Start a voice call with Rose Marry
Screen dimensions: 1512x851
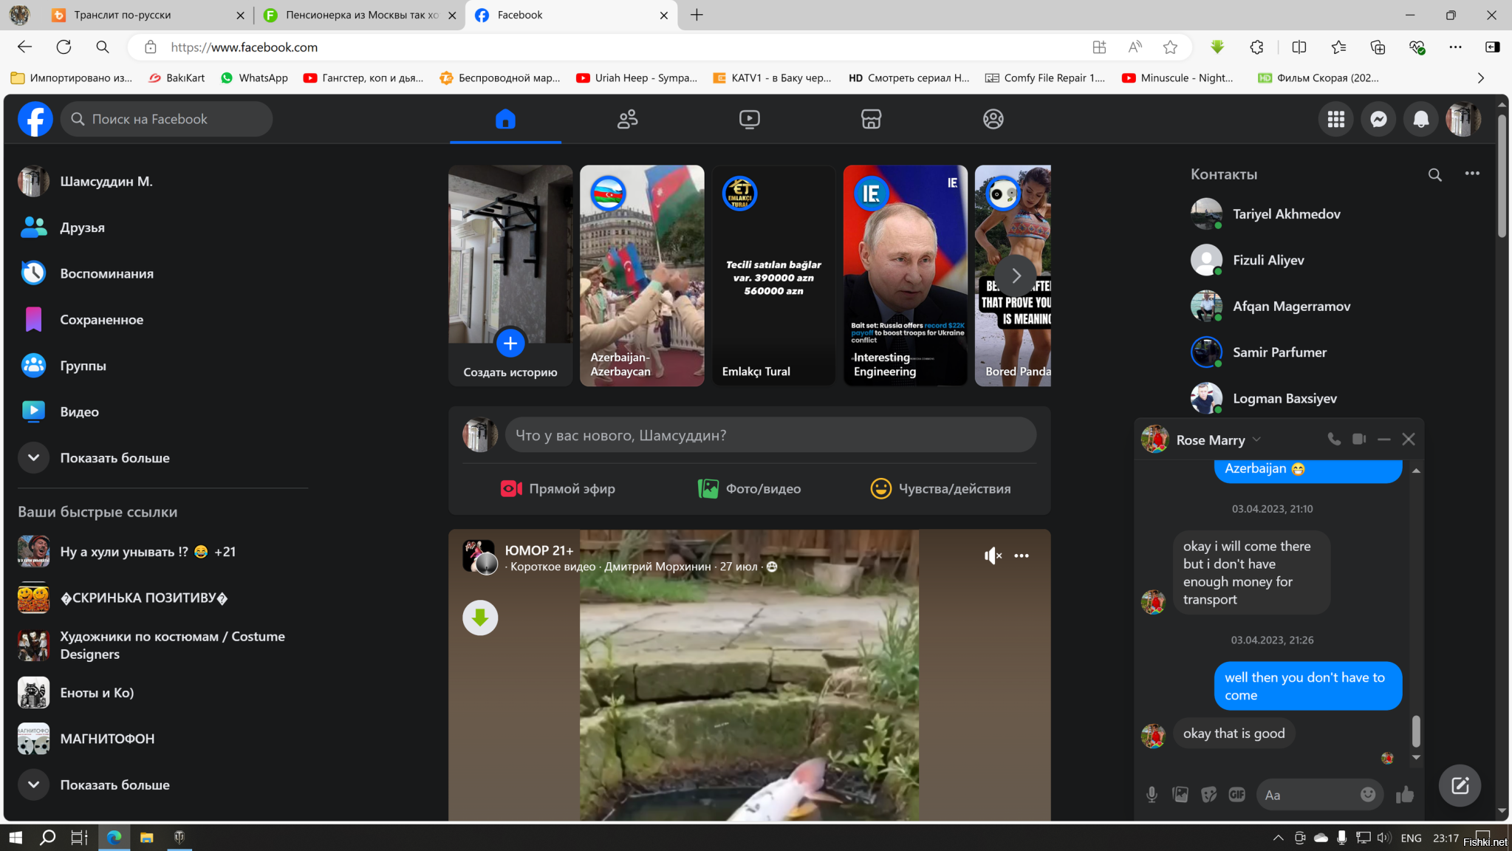1333,439
